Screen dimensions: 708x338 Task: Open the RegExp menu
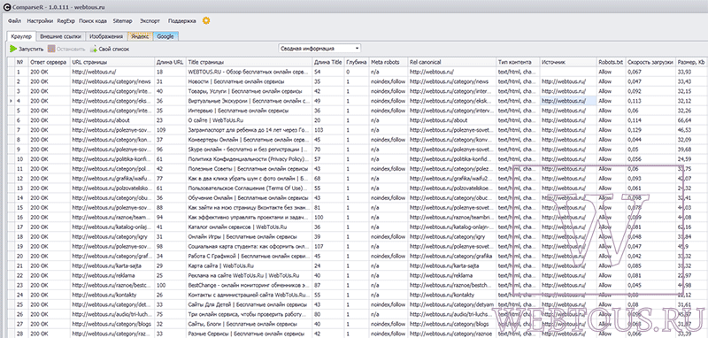coord(65,20)
